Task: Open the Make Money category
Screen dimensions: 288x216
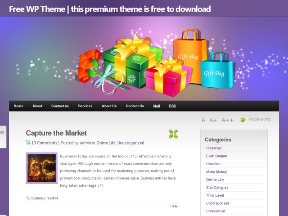Action: 216,172
